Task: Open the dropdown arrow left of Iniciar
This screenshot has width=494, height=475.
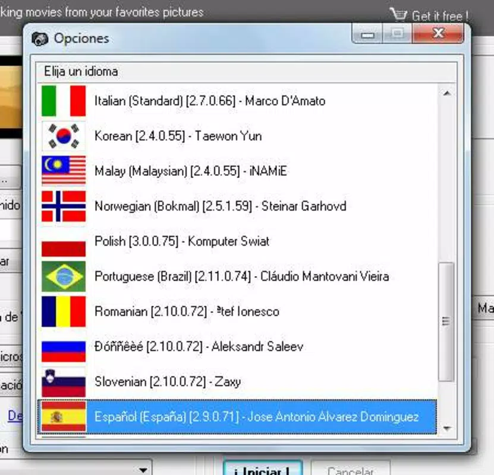Action: (x=143, y=470)
